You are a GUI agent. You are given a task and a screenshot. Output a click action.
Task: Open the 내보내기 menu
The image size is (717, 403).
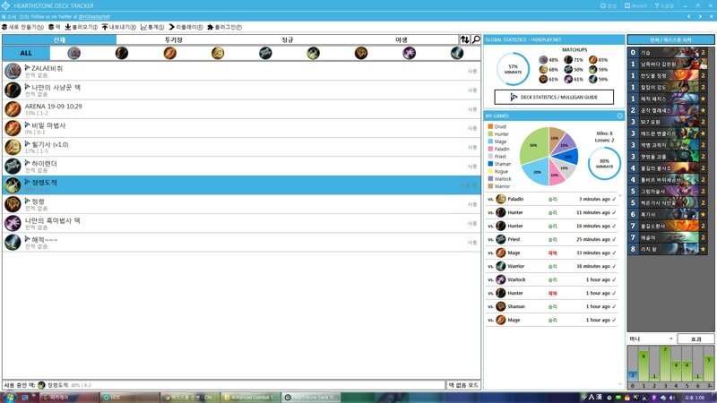click(x=119, y=27)
